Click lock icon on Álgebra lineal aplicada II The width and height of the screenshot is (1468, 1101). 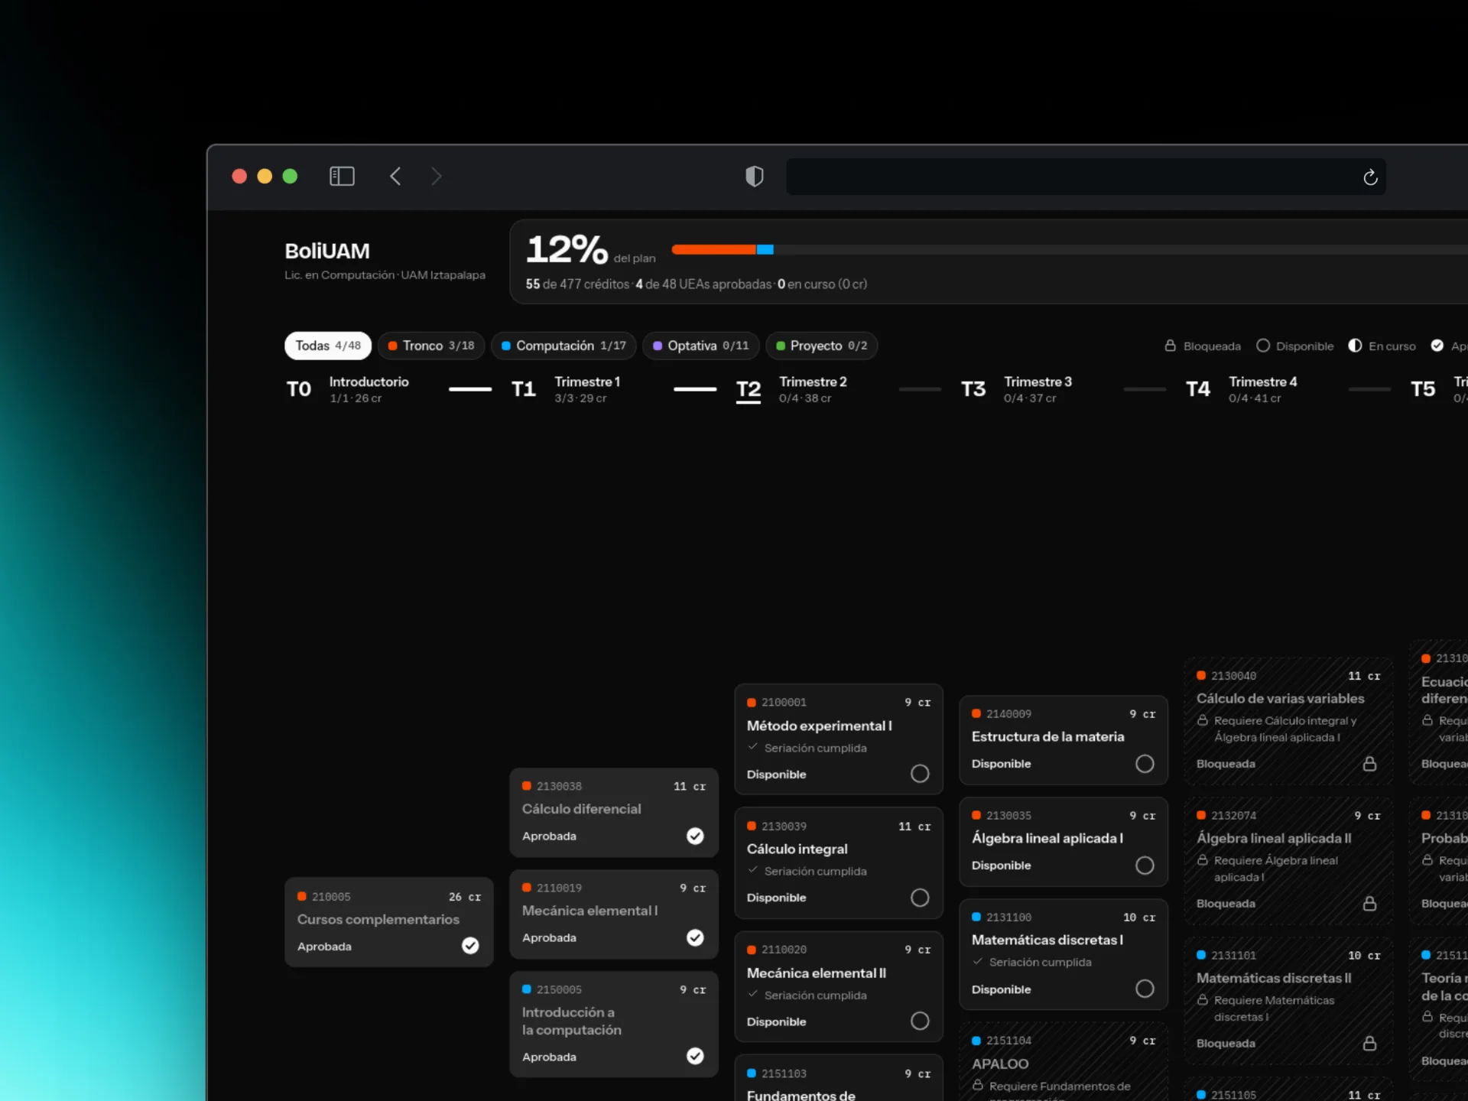coord(1369,904)
